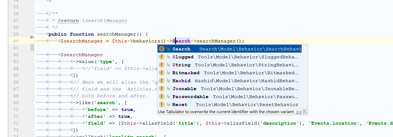Click the green visibility icon on String row
This screenshot has width=393, height=137.
click(168, 65)
